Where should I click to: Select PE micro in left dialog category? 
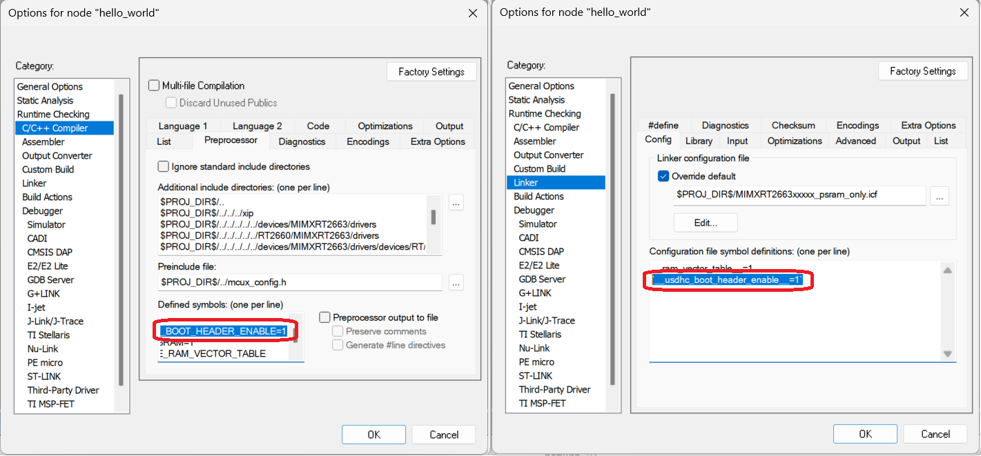pyautogui.click(x=45, y=362)
